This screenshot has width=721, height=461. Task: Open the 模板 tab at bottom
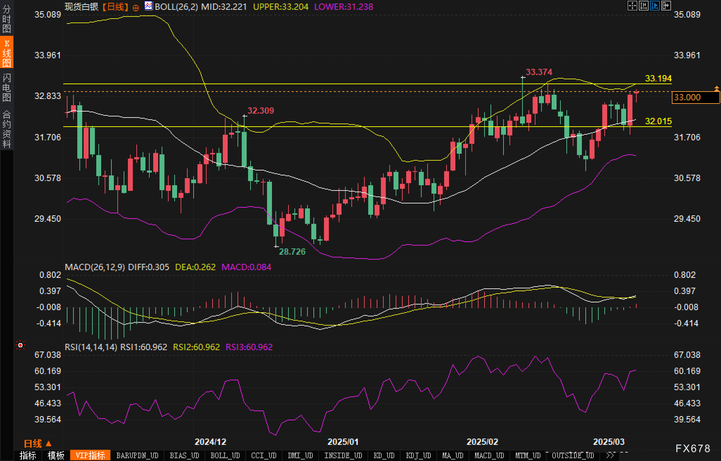tap(56, 455)
